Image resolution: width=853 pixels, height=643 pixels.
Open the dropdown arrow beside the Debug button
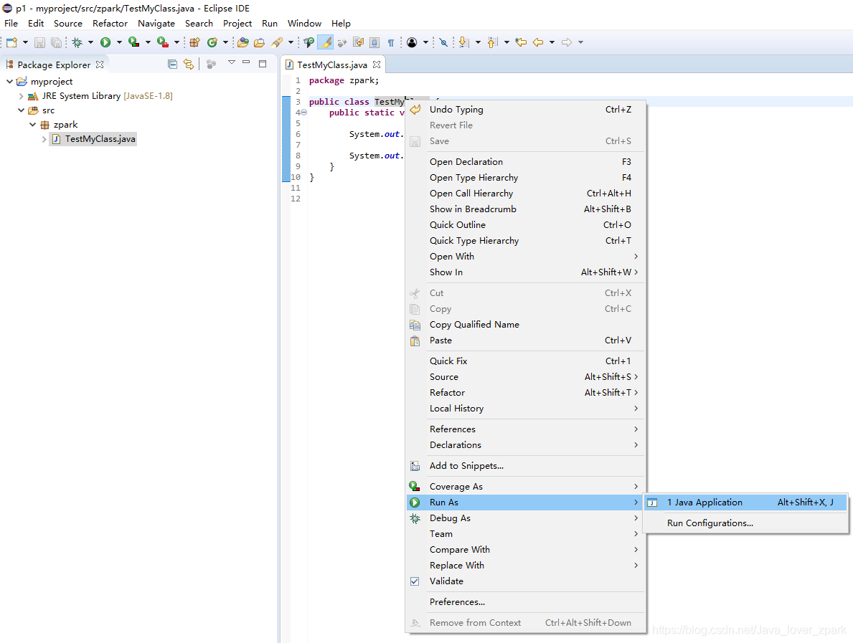(x=90, y=42)
